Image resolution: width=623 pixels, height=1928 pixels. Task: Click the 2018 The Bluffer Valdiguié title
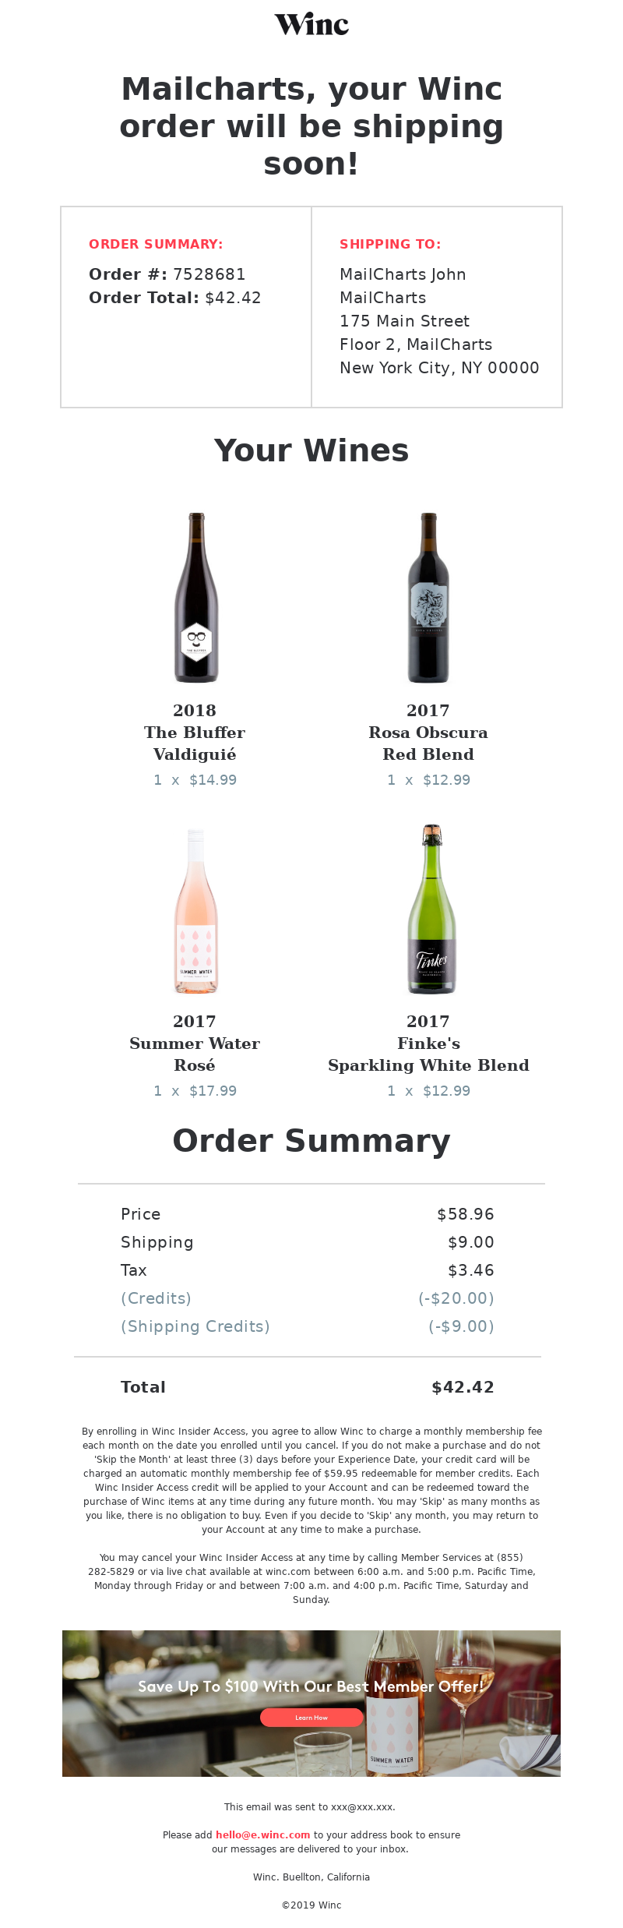point(195,733)
